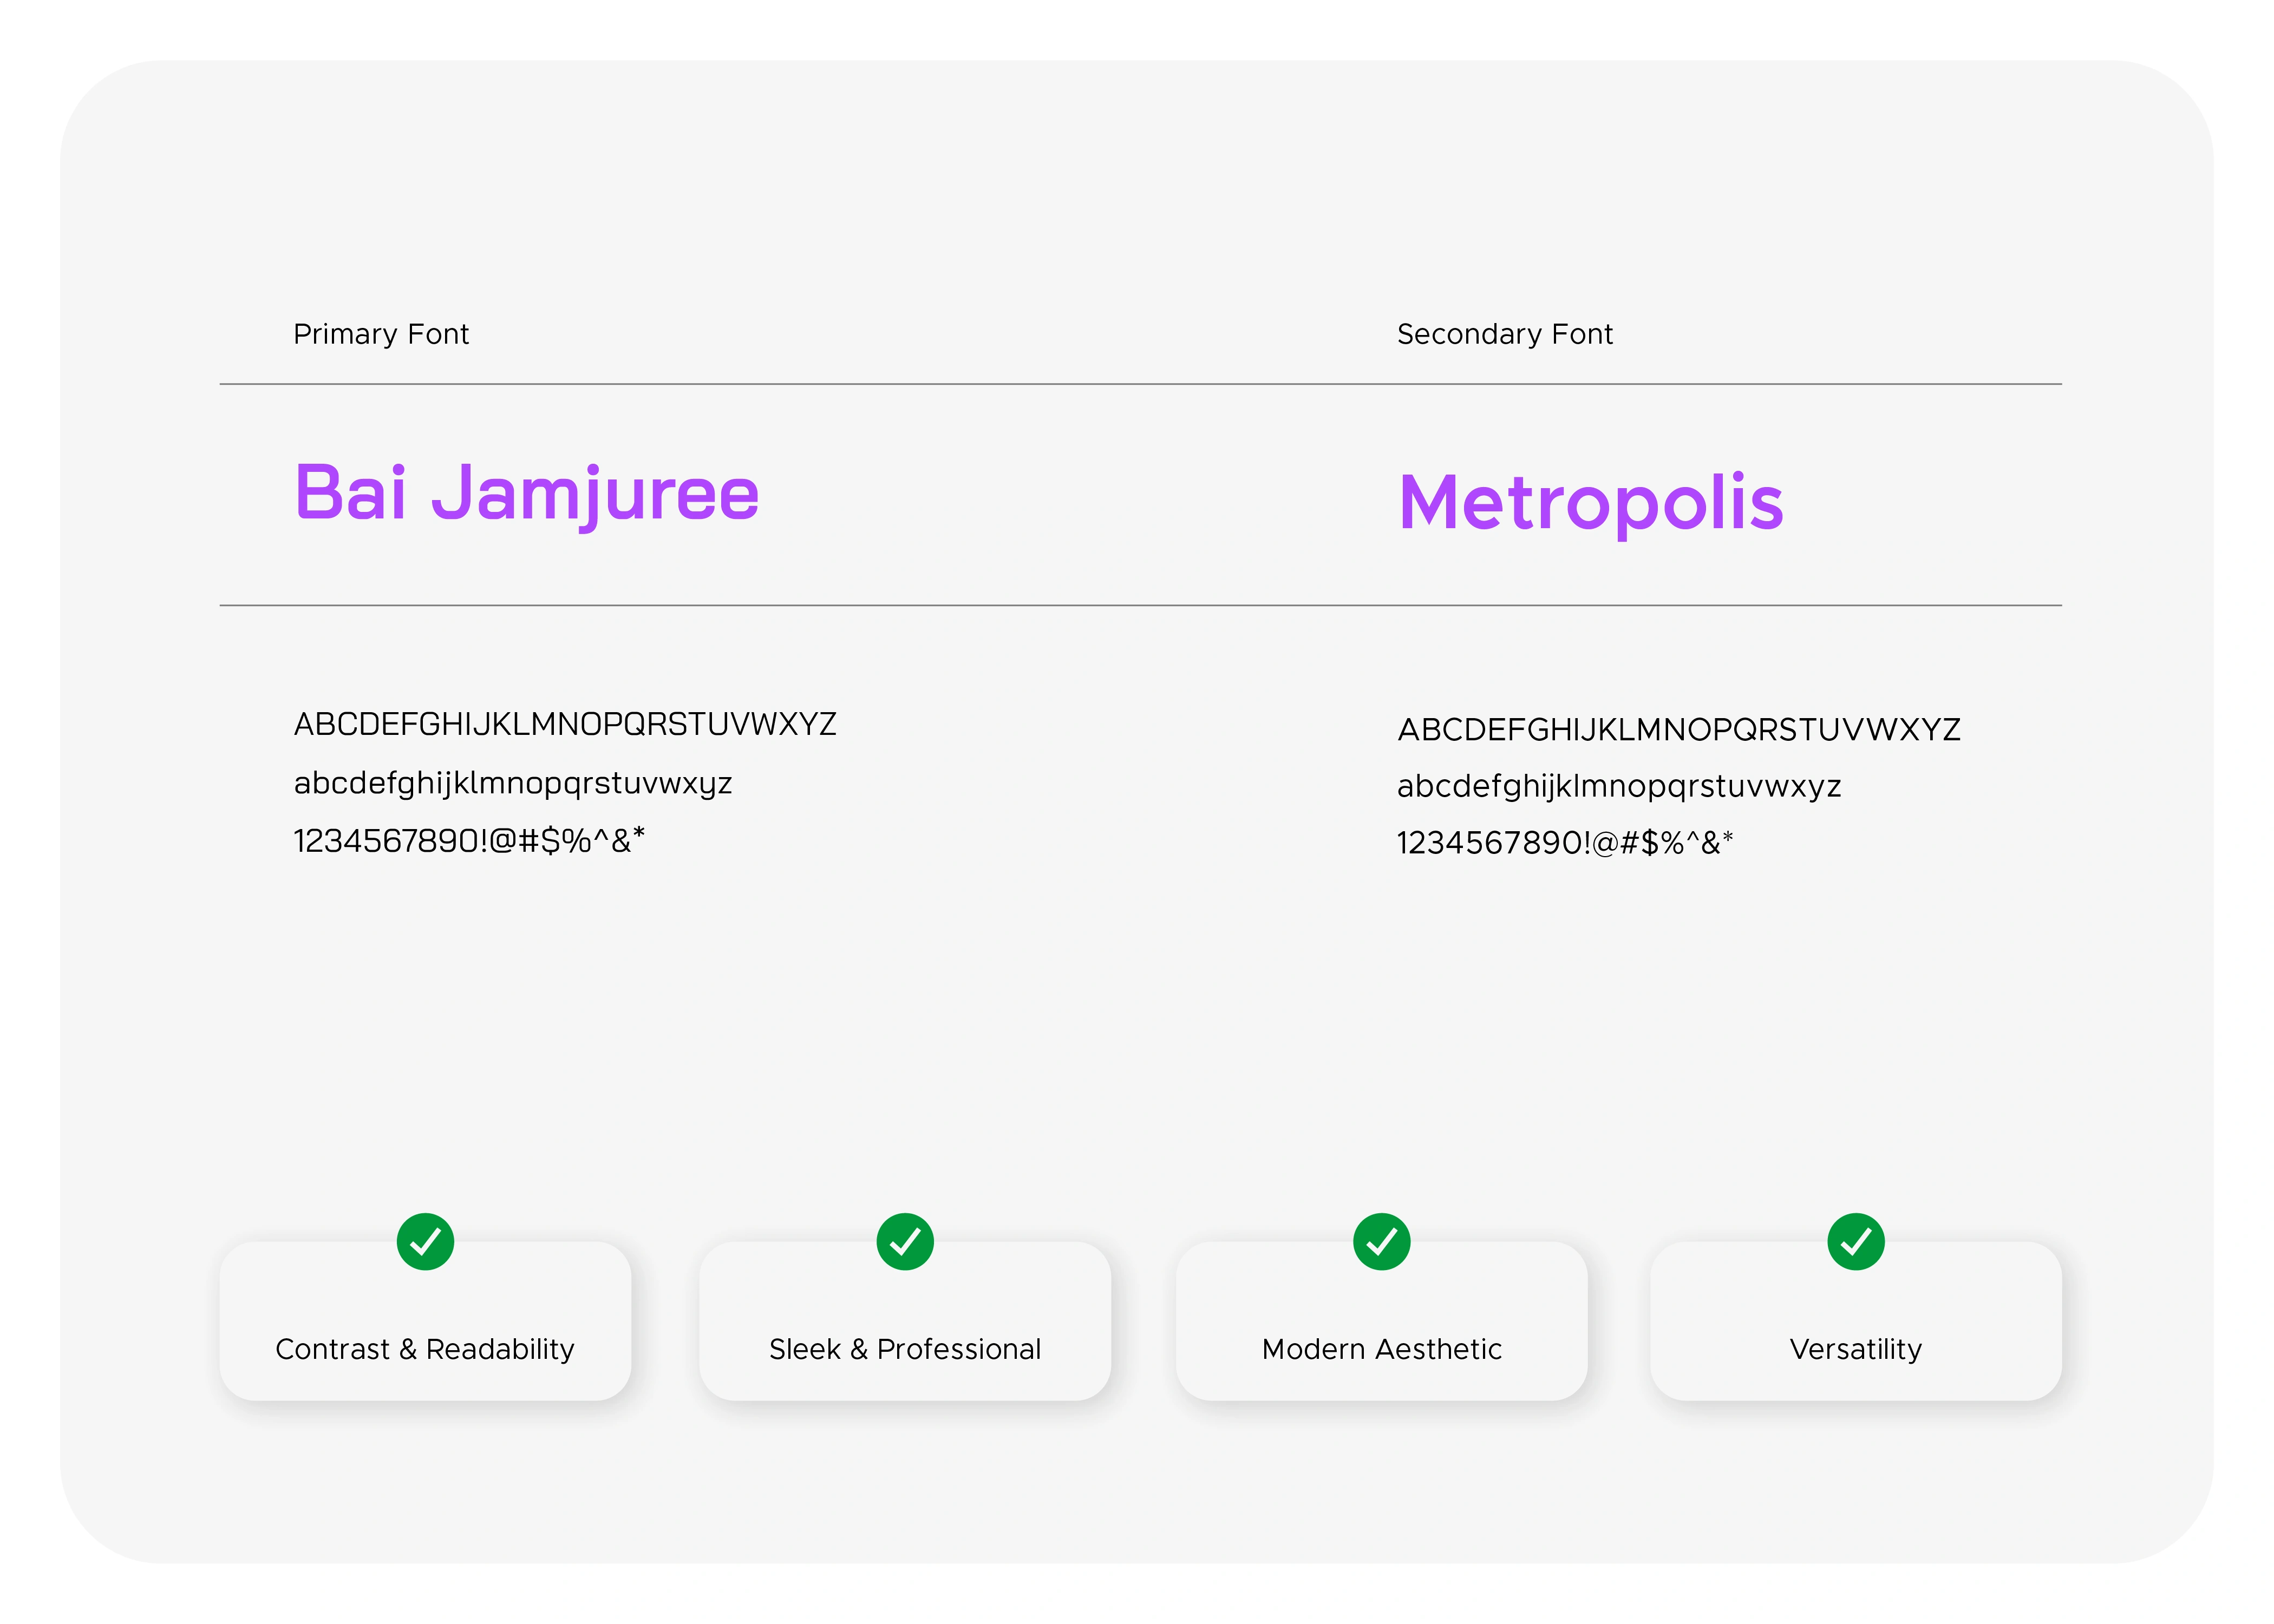This screenshot has width=2274, height=1624.
Task: Click the green checkmark above Versatility
Action: tap(1856, 1241)
